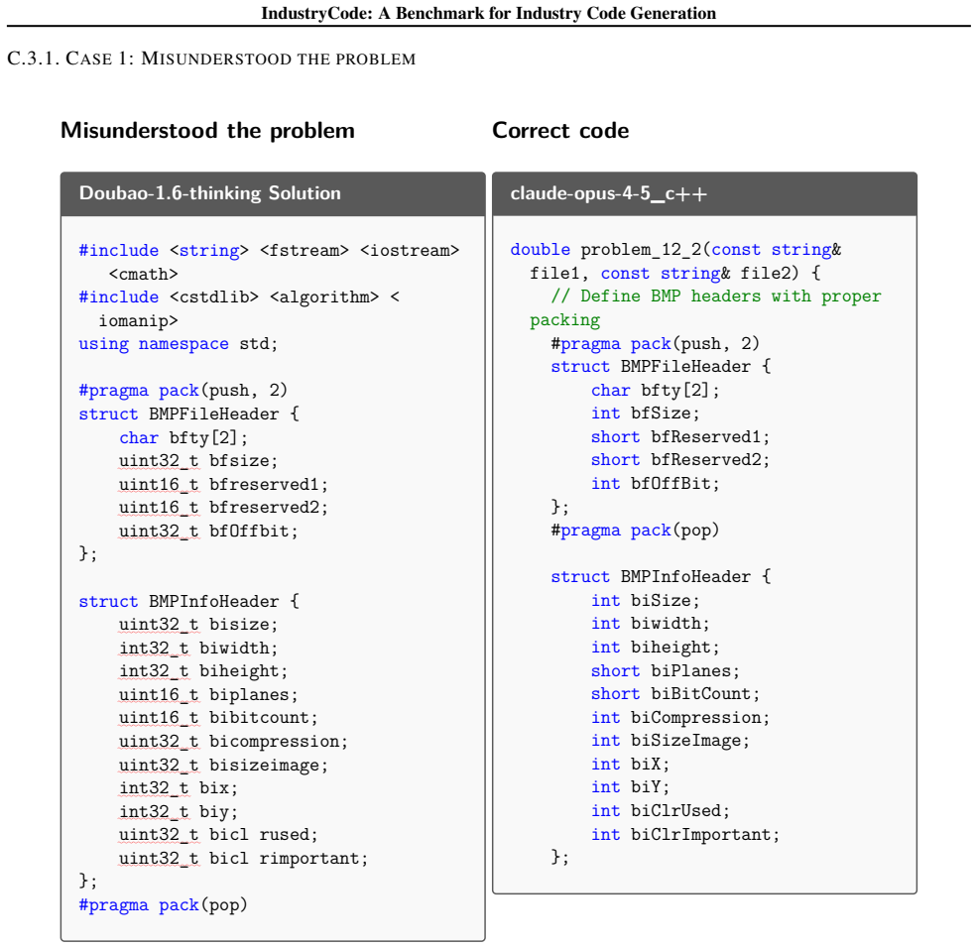Click the Doubao-1.6-thinking Solution panel header
This screenshot has width=977, height=948.
click(273, 193)
